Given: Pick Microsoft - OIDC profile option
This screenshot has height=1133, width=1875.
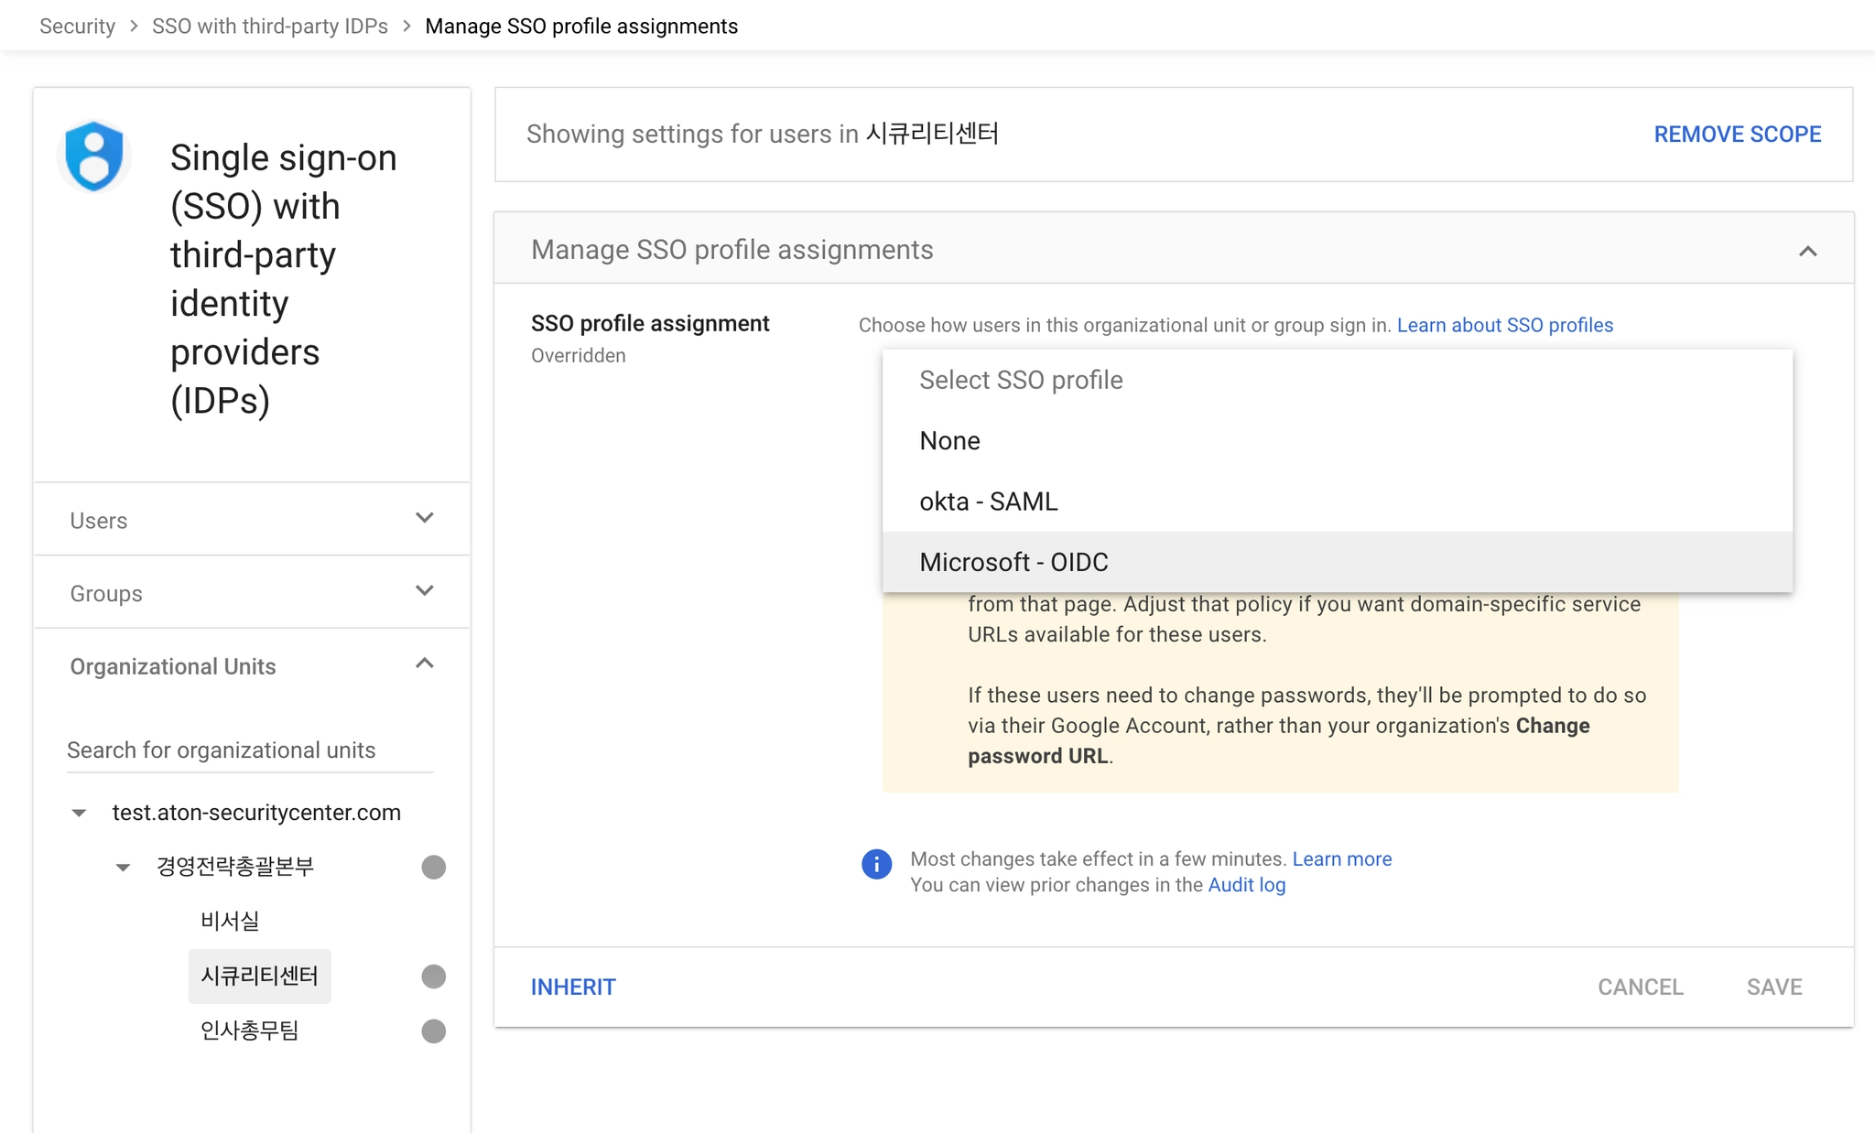Looking at the screenshot, I should [x=1013, y=562].
